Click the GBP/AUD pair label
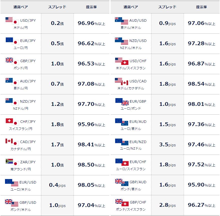Image resolution: width=220 pixels, height=216 pixels. [138, 182]
